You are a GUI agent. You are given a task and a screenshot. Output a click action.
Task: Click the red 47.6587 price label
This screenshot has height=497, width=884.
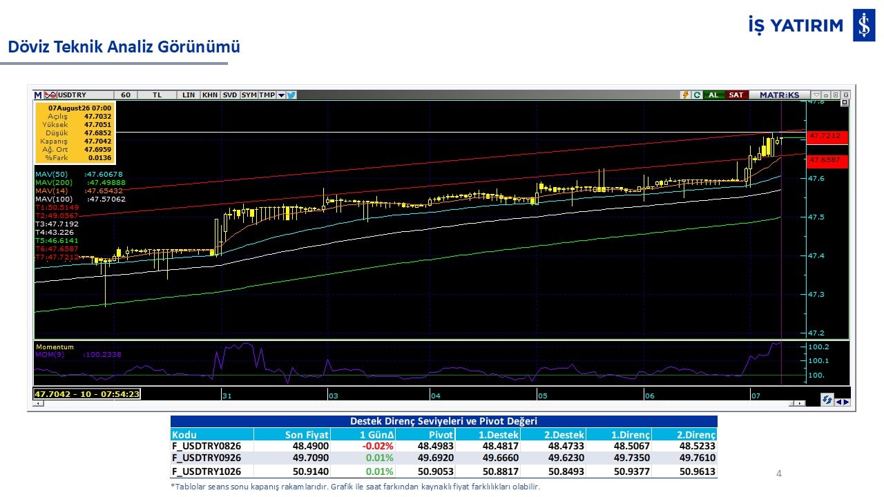827,160
